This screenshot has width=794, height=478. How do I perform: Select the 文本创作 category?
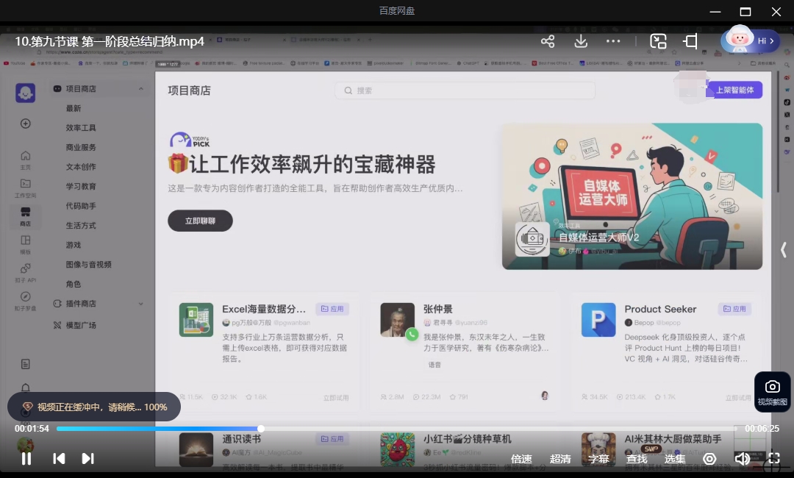pyautogui.click(x=81, y=167)
